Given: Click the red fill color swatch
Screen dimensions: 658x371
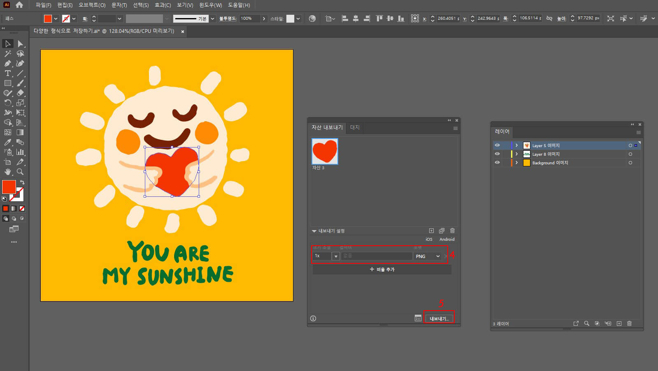Looking at the screenshot, I should click(9, 187).
